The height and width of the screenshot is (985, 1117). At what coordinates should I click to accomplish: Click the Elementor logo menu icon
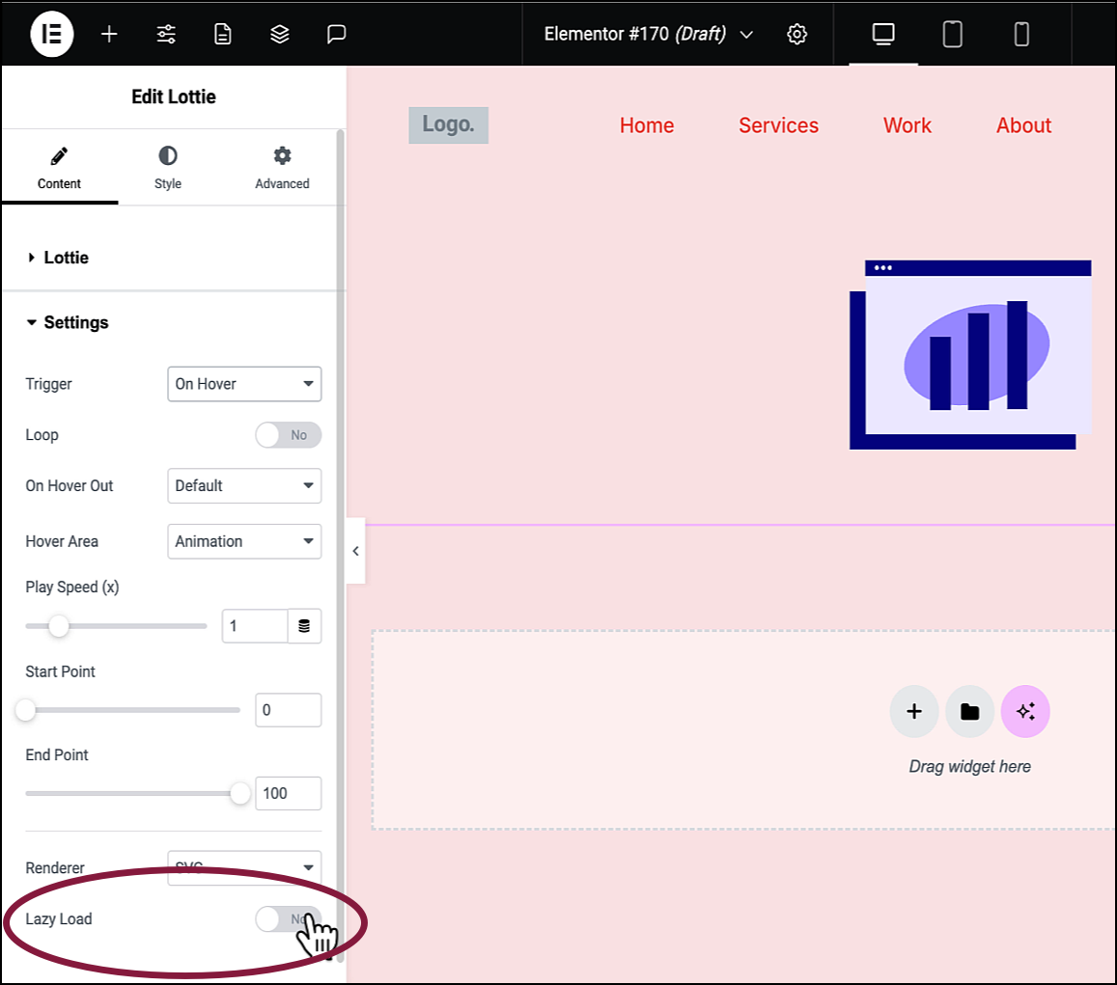(x=51, y=34)
